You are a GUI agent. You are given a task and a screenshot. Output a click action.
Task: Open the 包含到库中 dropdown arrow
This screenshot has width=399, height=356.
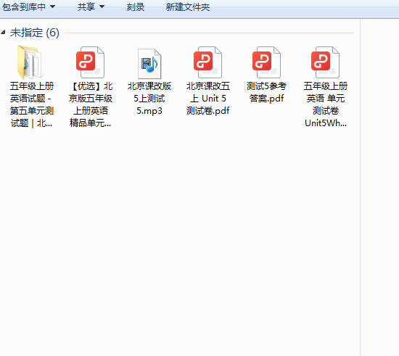[x=53, y=7]
